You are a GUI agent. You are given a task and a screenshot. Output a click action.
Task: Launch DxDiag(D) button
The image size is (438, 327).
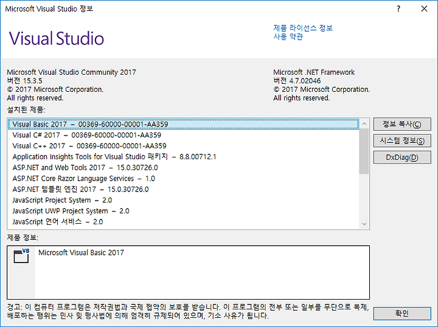pyautogui.click(x=402, y=157)
